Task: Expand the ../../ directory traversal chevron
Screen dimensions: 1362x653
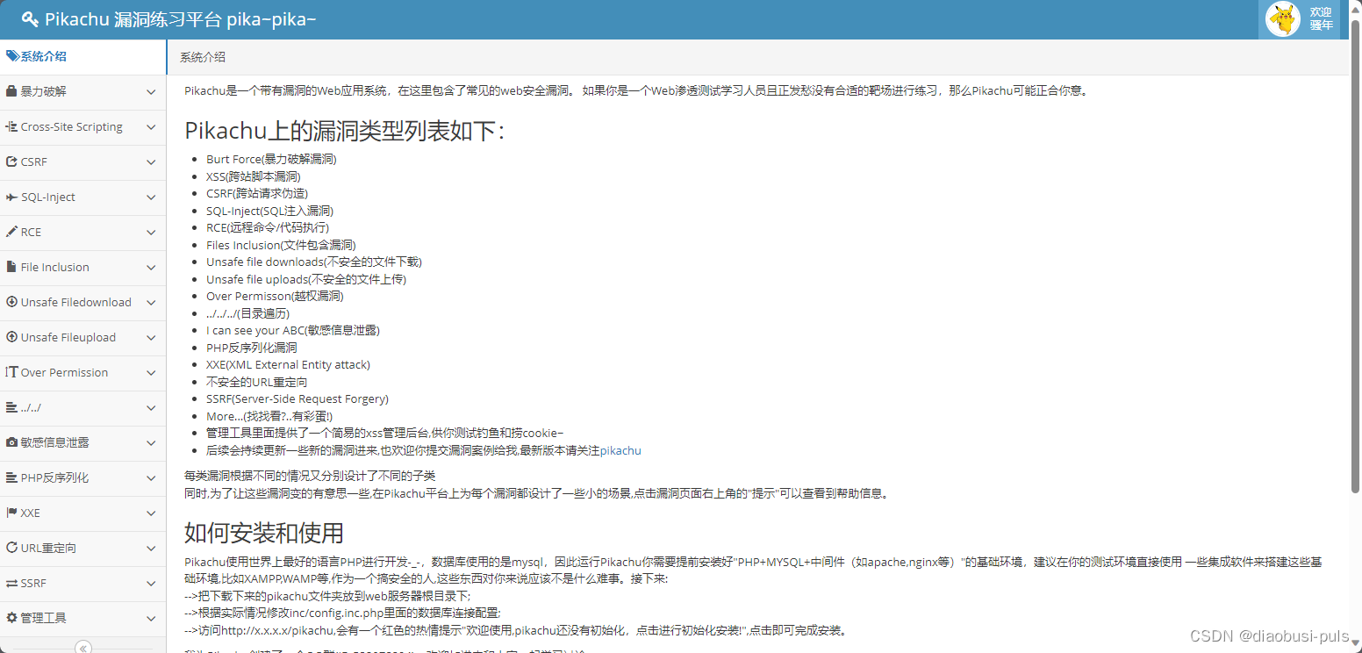Action: 151,408
